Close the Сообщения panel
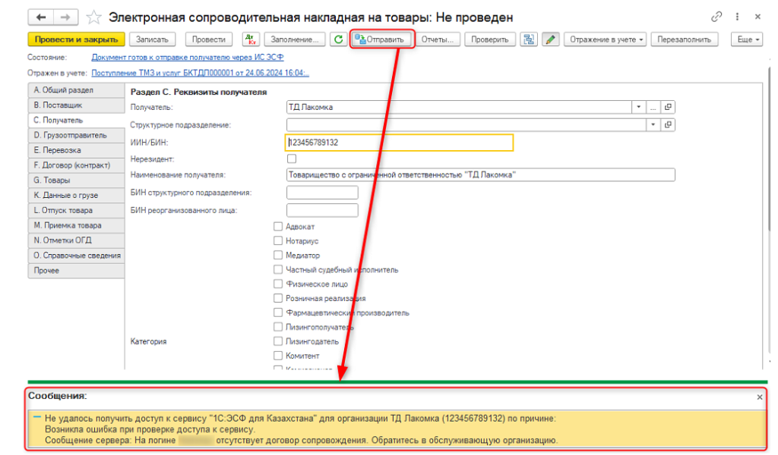This screenshot has width=778, height=455. coord(760,397)
